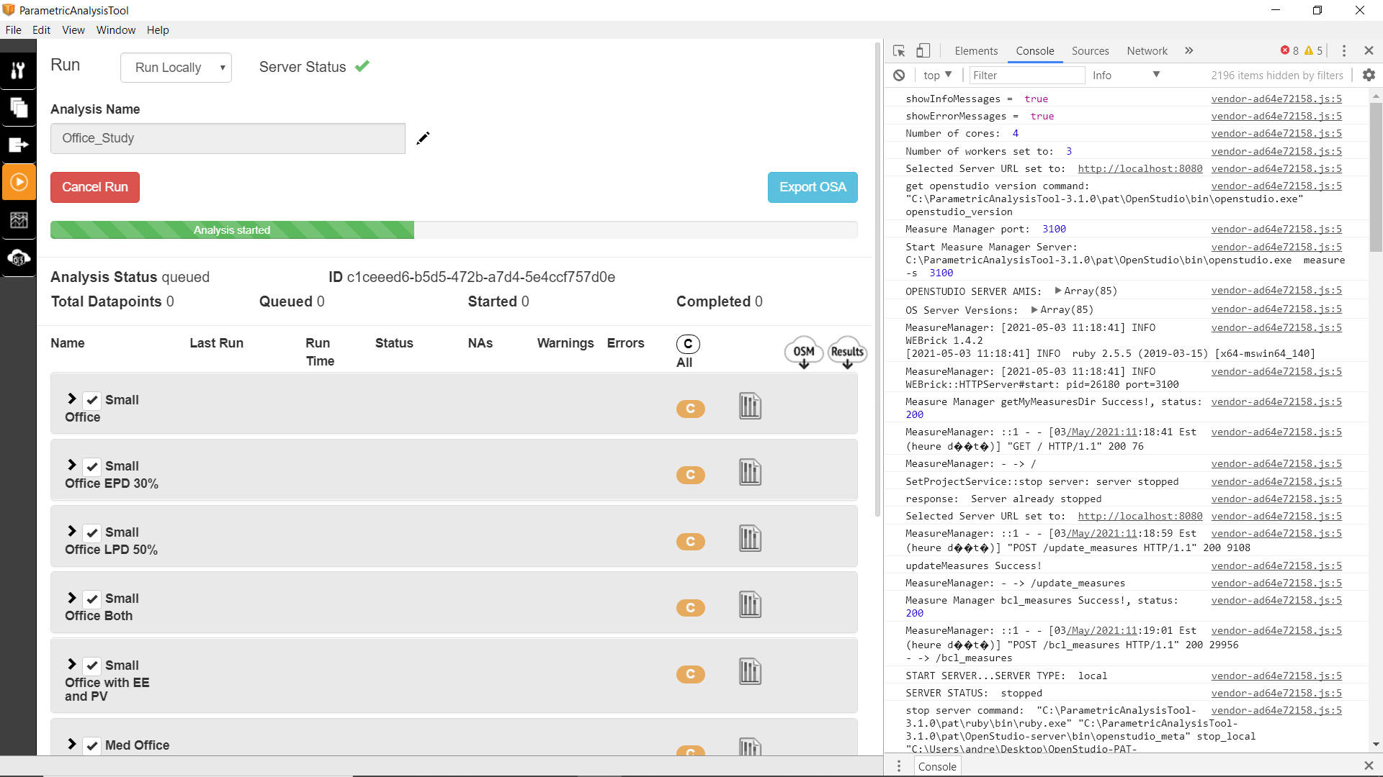Switch to the Network tab in DevTools

pos(1147,51)
